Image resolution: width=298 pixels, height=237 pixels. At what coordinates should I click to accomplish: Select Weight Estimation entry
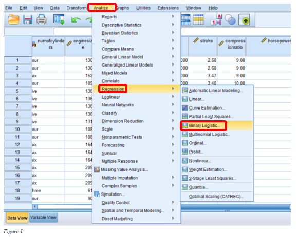pyautogui.click(x=217, y=169)
